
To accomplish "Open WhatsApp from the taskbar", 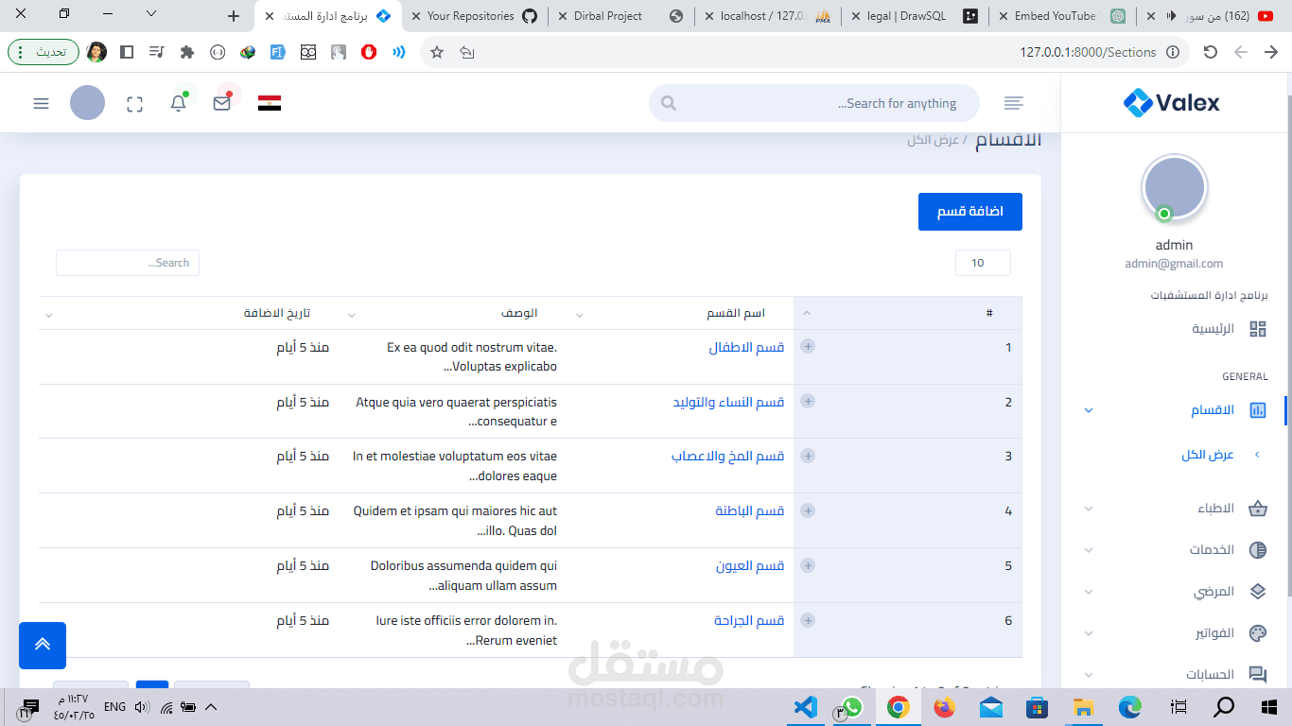I will (x=852, y=706).
